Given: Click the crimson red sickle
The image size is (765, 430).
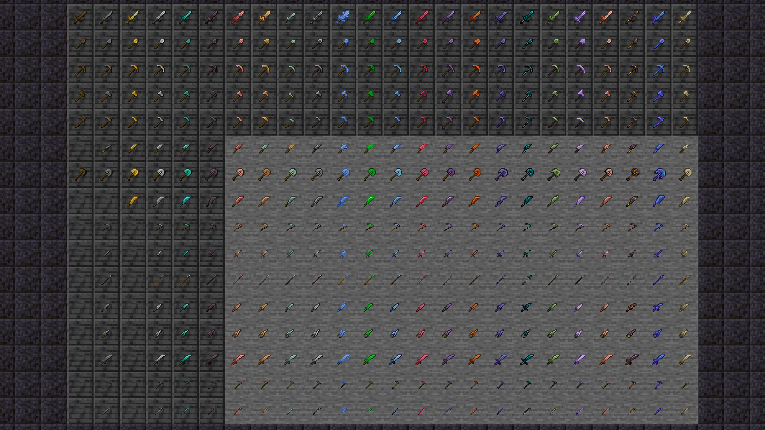Looking at the screenshot, I should pyautogui.click(x=422, y=228).
